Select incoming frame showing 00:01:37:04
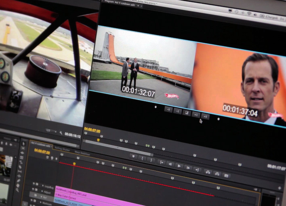Image resolution: width=286 pixels, height=206 pixels. click(x=237, y=85)
